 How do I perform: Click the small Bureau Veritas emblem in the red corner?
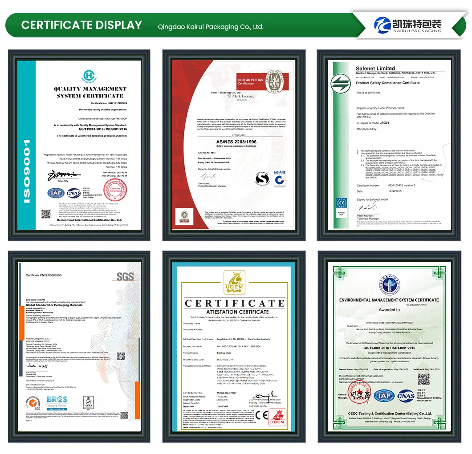point(184,216)
